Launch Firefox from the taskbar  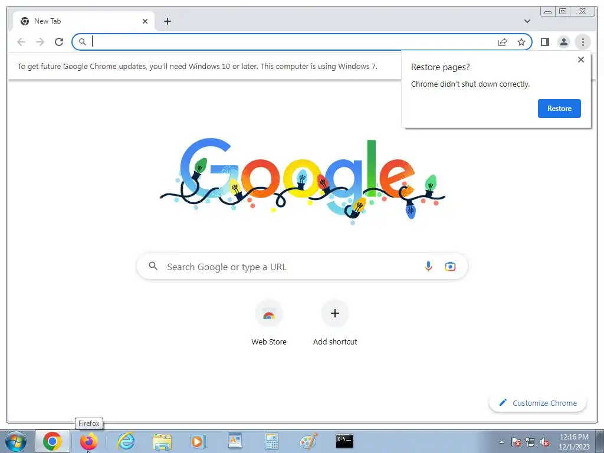coord(88,441)
